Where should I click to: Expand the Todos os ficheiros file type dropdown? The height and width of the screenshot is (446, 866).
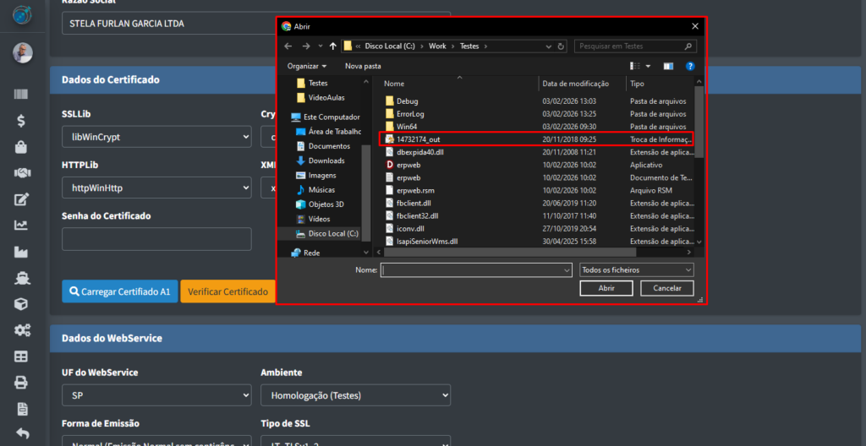tap(635, 269)
